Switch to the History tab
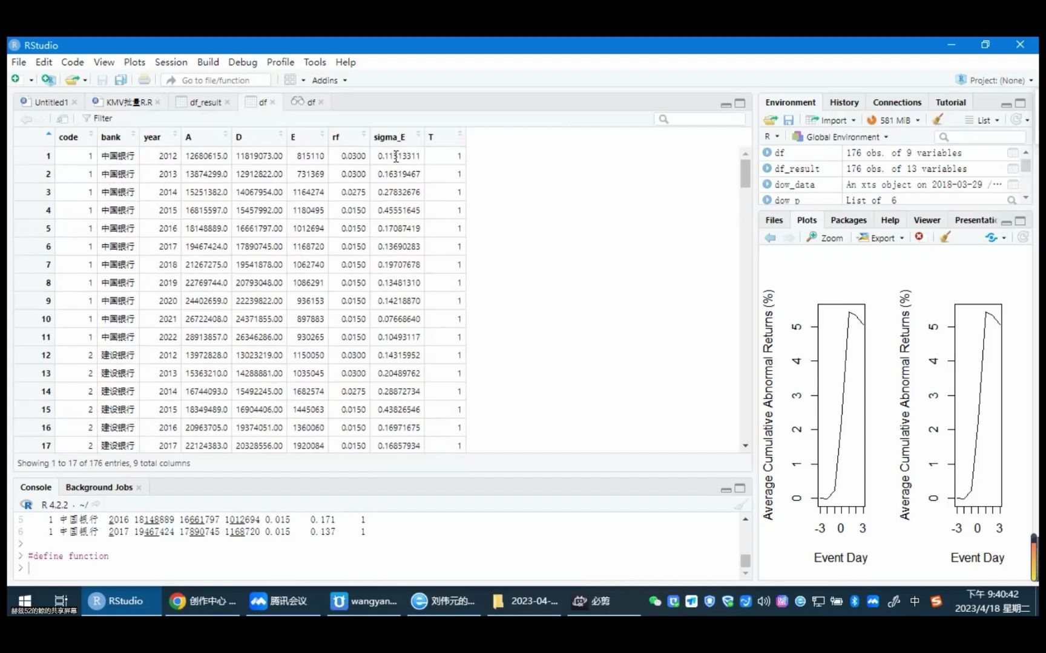Image resolution: width=1046 pixels, height=653 pixels. pyautogui.click(x=844, y=102)
